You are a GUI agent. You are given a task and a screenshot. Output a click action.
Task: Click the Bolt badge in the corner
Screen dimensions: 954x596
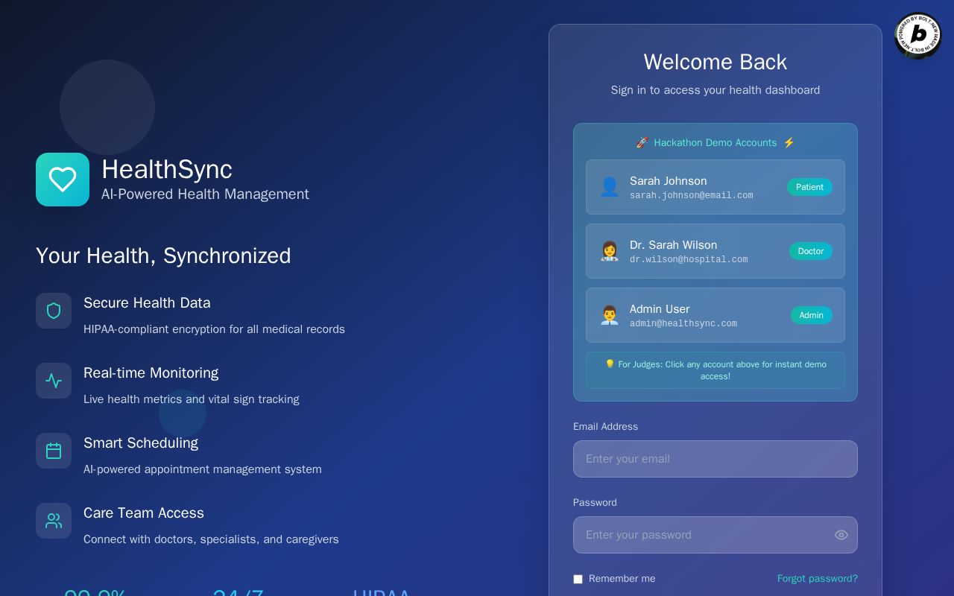(918, 35)
